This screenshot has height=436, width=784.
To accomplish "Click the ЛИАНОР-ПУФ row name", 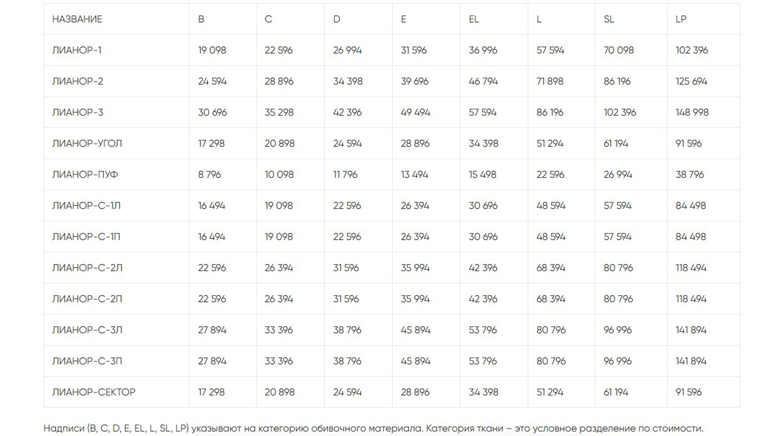I will (x=85, y=174).
